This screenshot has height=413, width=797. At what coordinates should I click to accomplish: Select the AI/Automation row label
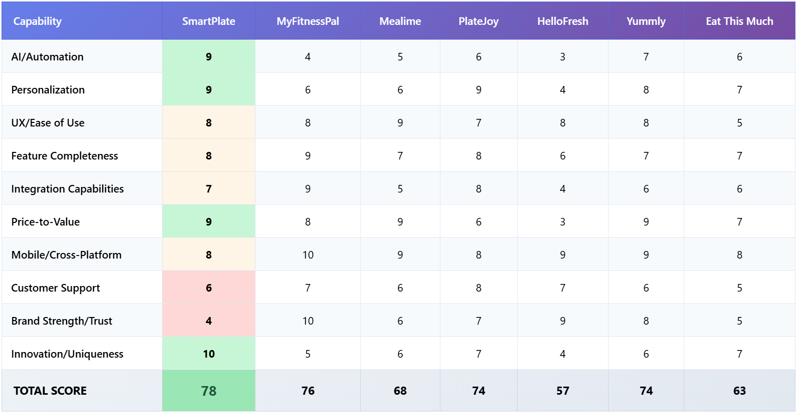tap(47, 57)
